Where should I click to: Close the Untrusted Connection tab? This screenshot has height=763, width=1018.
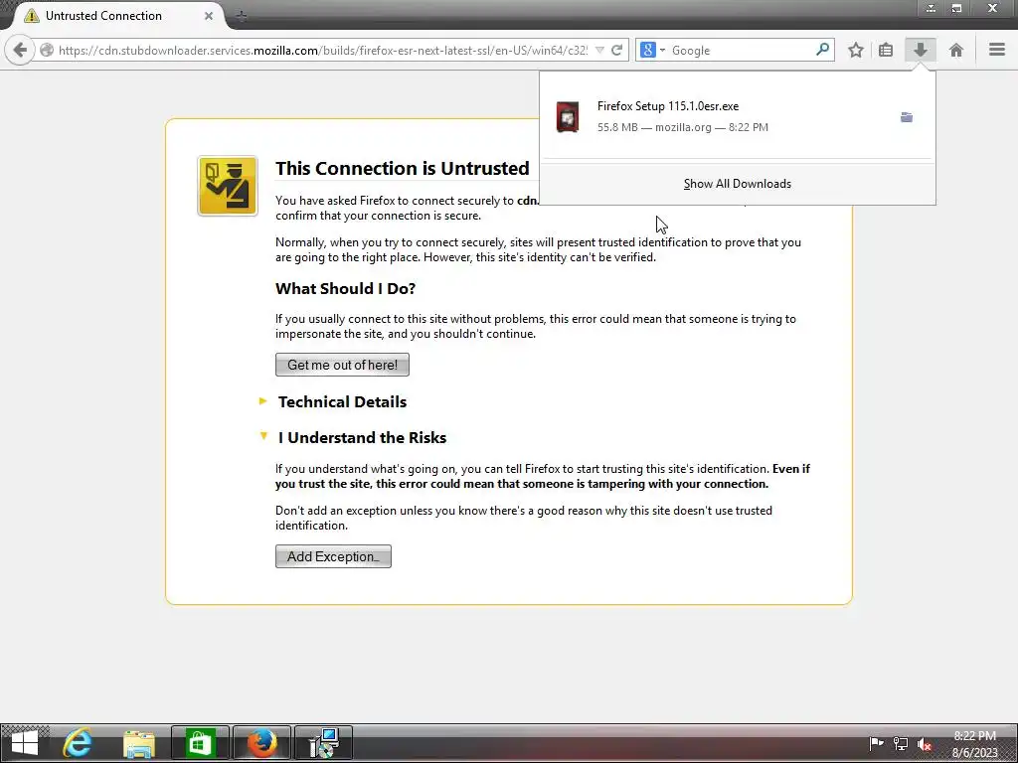coord(209,16)
